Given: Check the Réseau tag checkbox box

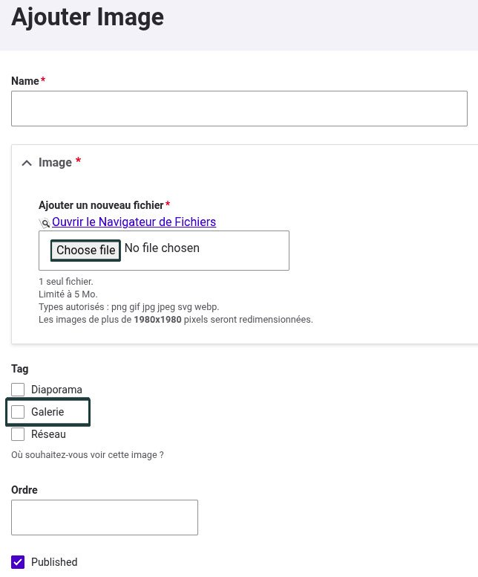Looking at the screenshot, I should 18,434.
